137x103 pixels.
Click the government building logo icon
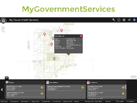[x=3, y=21]
